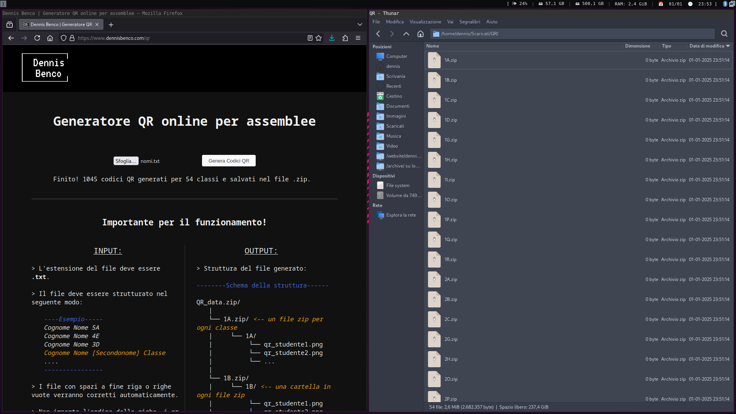Toggle Firefox reader view

pos(310,38)
